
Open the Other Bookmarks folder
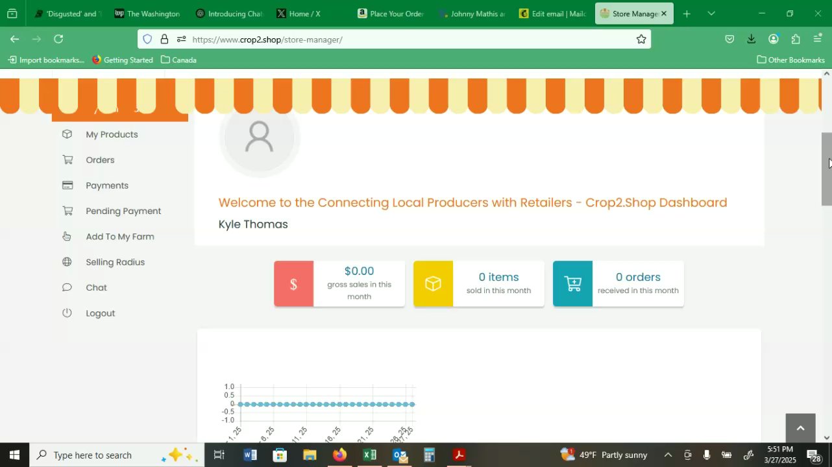(x=790, y=60)
